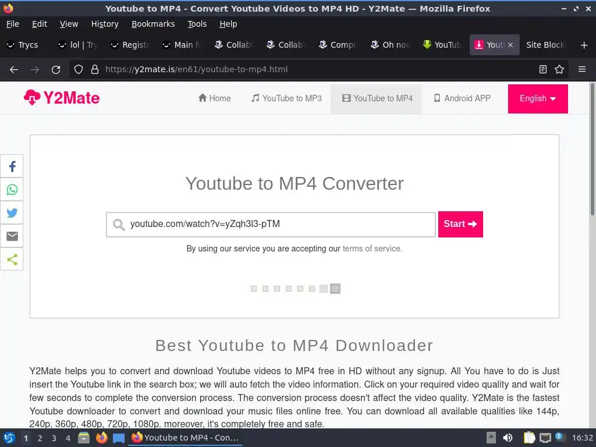Select virtual desktop 1 in the pager

coord(26,438)
